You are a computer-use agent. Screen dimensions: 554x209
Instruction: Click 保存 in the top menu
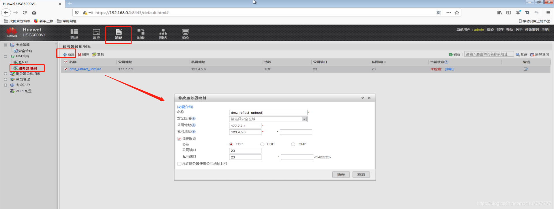click(500, 29)
